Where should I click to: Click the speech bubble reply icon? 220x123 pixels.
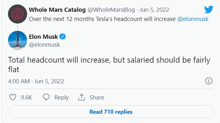tap(46, 97)
